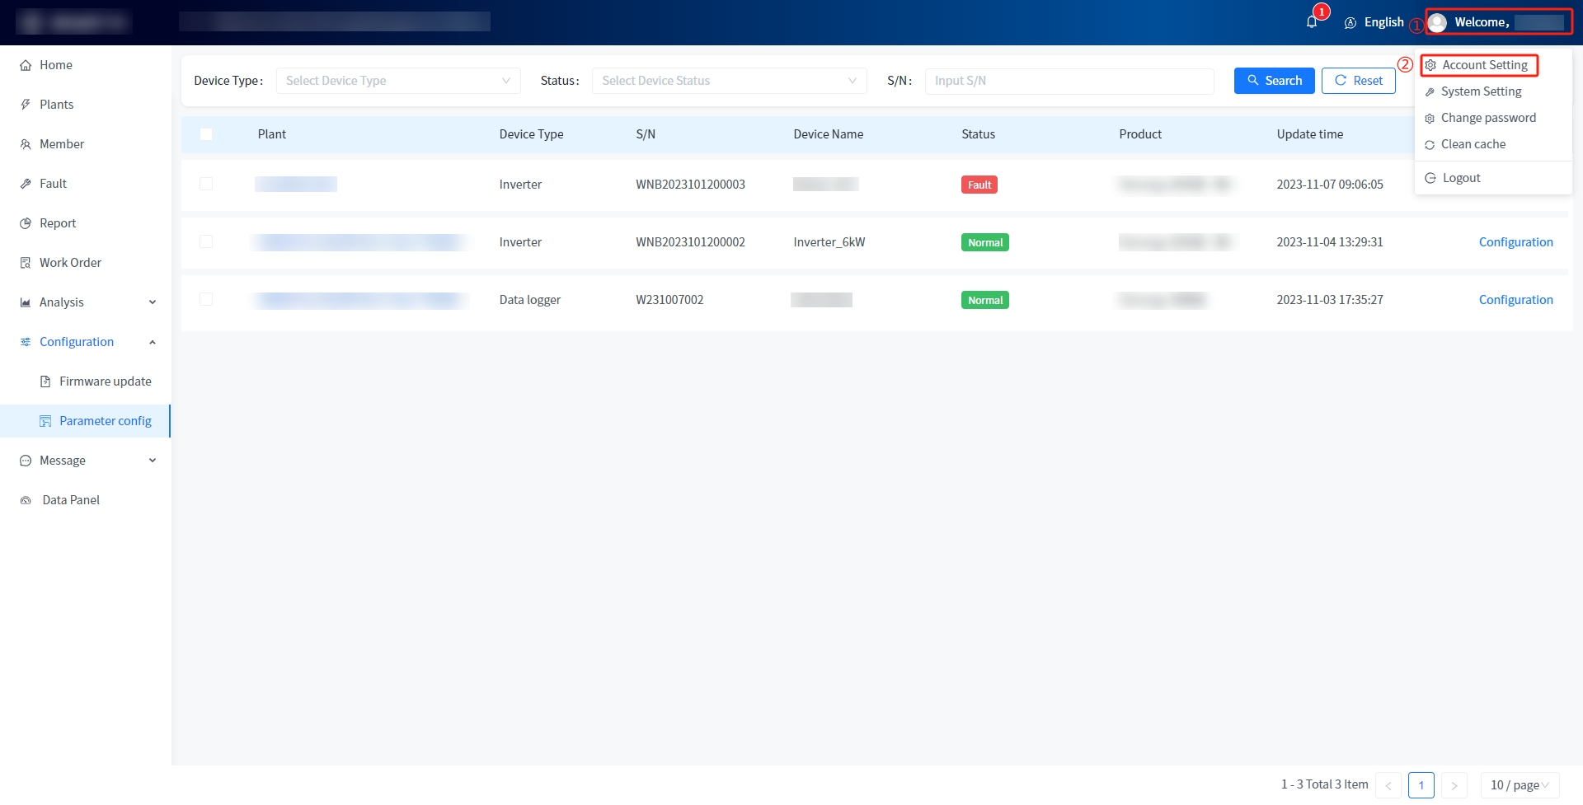This screenshot has height=805, width=1583.
Task: Click S/N value WNB2023101200003
Action: tap(690, 185)
